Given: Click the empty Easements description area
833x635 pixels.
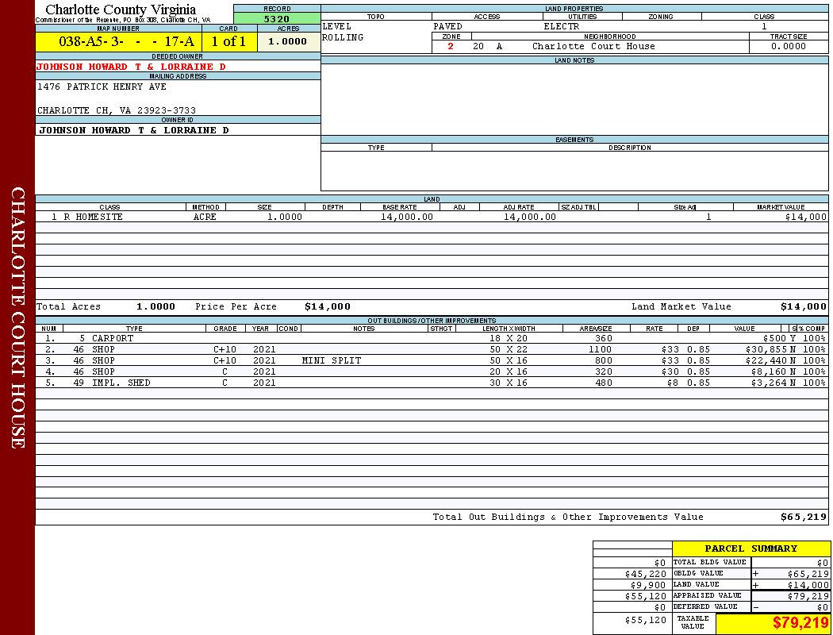Looking at the screenshot, I should pyautogui.click(x=630, y=171).
